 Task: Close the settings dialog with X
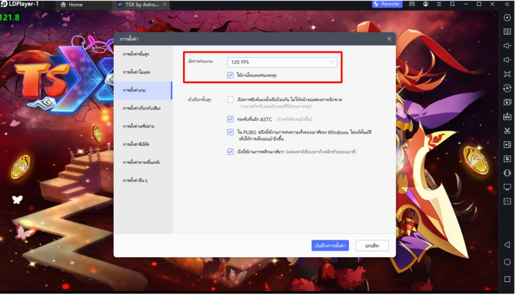pos(389,39)
